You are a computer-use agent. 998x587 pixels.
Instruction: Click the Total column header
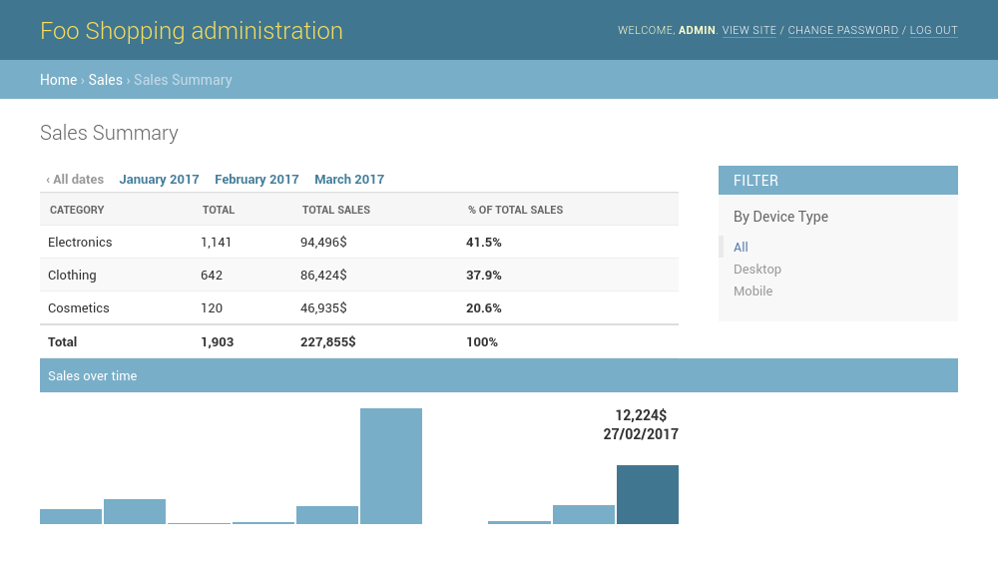tap(219, 210)
